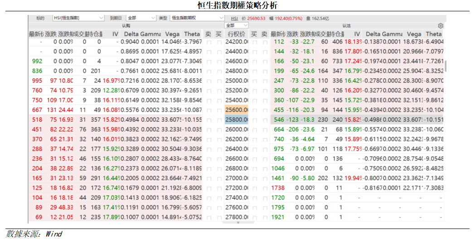
Task: Expand the 全部 filter above 行权价
Action: pos(237,26)
